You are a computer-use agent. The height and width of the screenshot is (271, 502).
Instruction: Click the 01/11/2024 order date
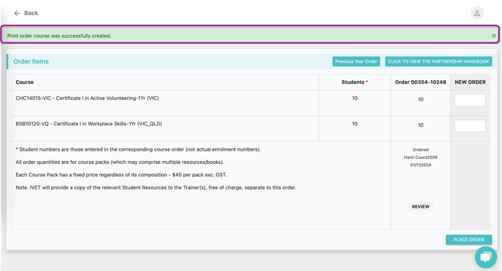coord(420,165)
